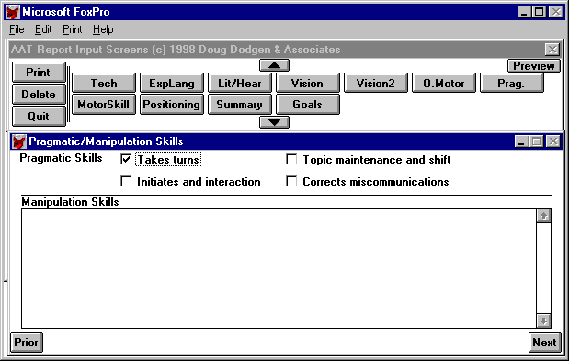
Task: Click the FoxPro fox icon in main title bar
Action: (x=13, y=12)
